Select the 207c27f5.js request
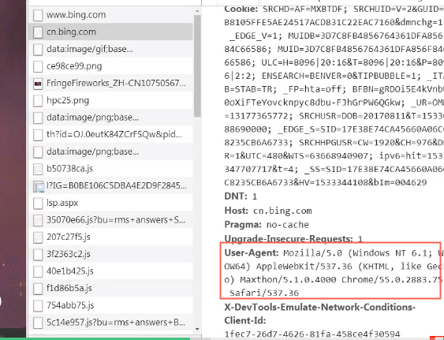This screenshot has width=444, height=340. [110, 237]
